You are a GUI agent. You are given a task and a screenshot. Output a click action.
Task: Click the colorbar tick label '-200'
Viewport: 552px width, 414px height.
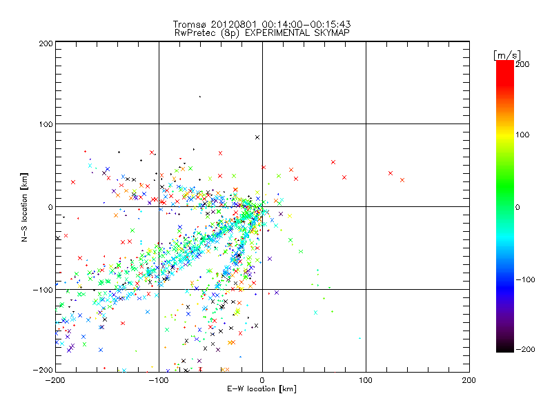525,349
